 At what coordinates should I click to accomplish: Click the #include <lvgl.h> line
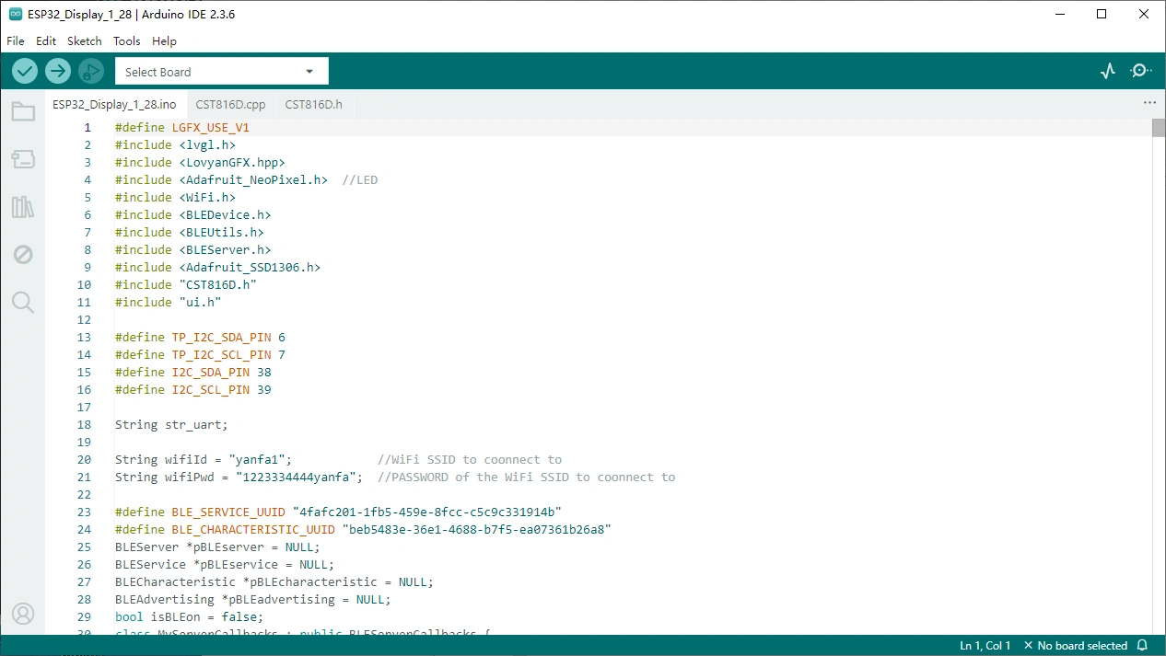tap(175, 145)
